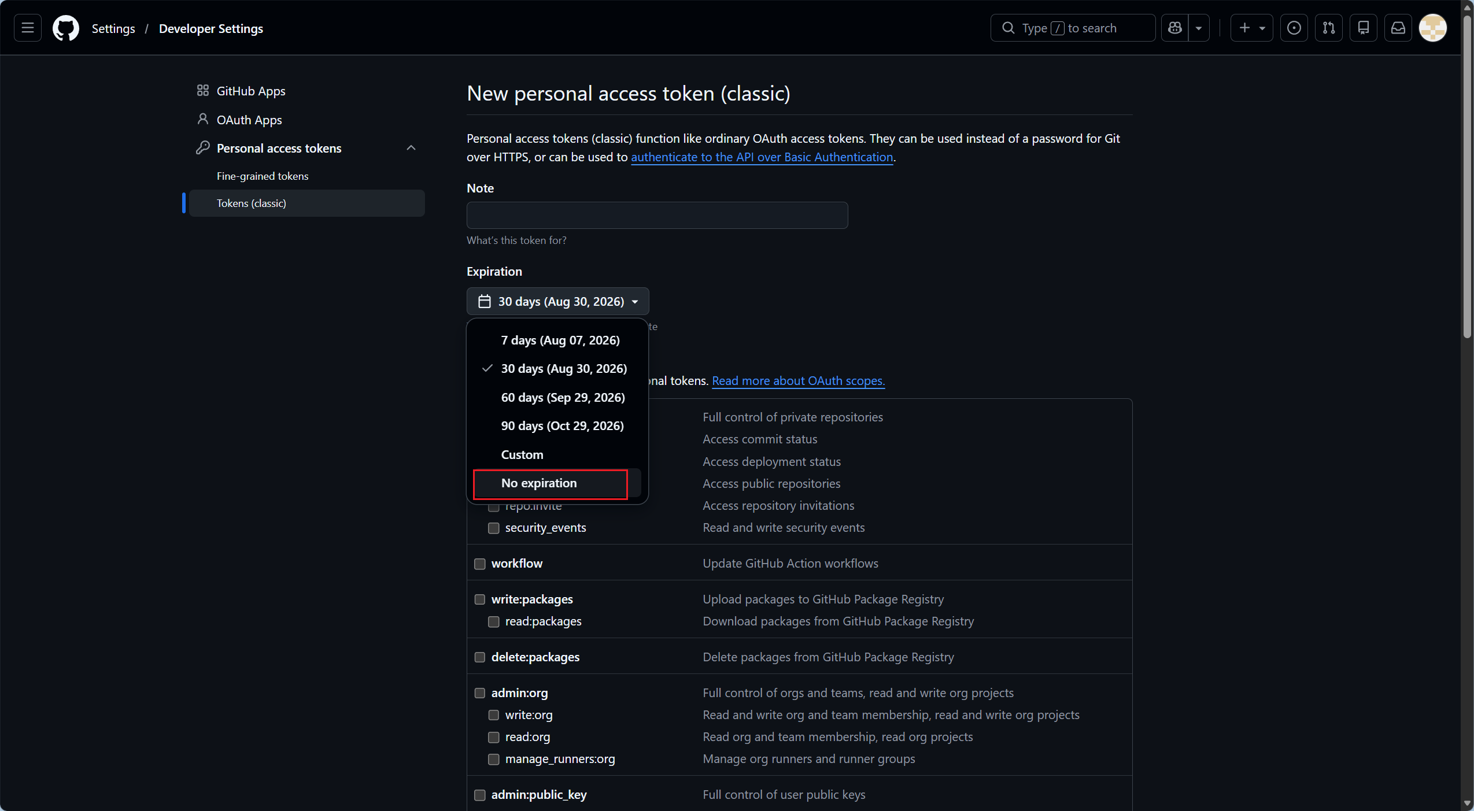Open the Issues icon in header
This screenshot has height=811, width=1474.
click(x=1294, y=28)
